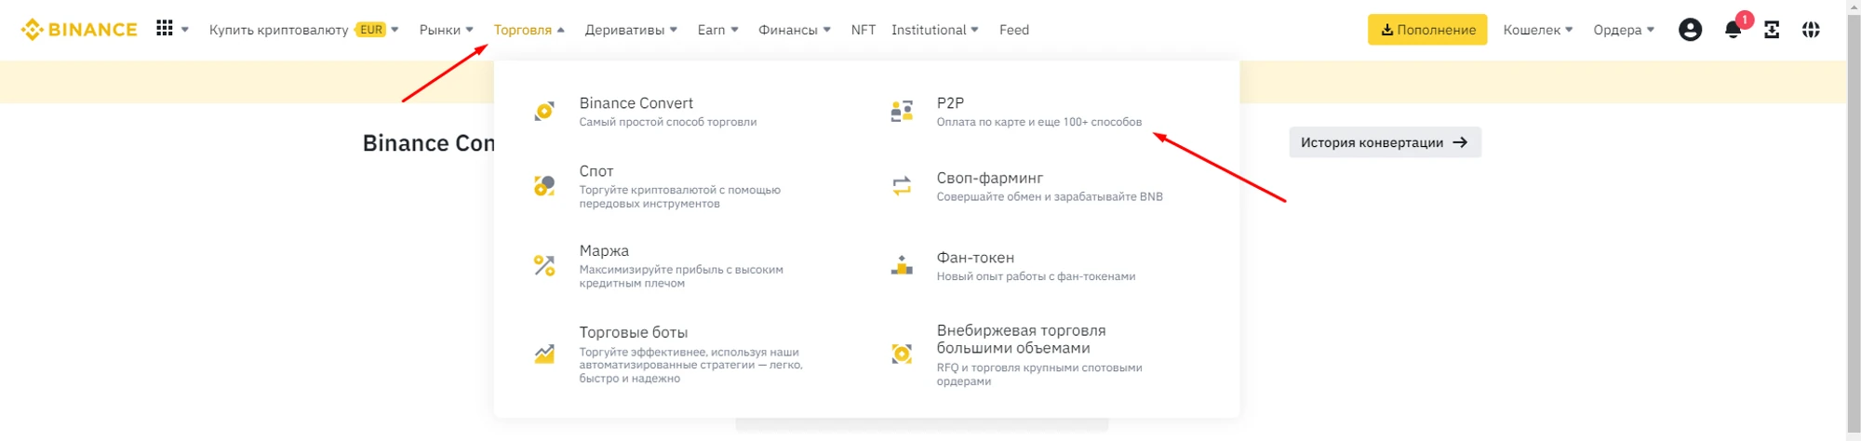Image resolution: width=1861 pixels, height=441 pixels.
Task: Click the P2P icon in menu
Action: pyautogui.click(x=902, y=112)
